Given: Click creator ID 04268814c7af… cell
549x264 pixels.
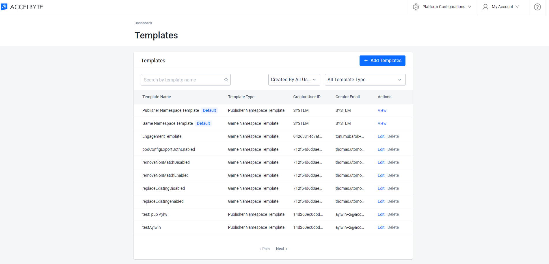Looking at the screenshot, I should coord(308,136).
